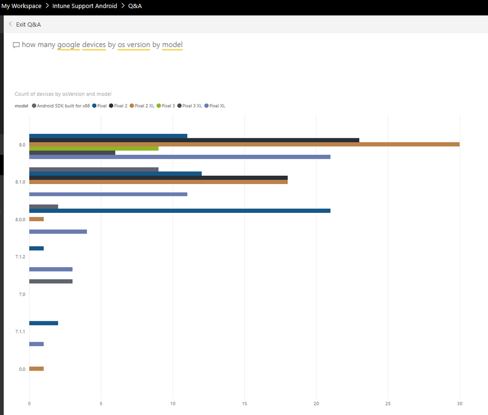
Task: Click the Q&A speech bubble icon
Action: click(16, 45)
